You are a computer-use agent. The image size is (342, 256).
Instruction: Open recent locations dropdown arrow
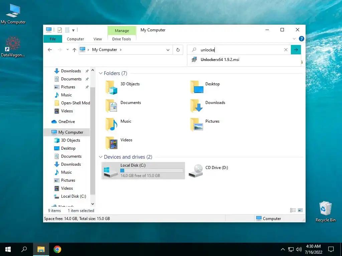coord(67,50)
